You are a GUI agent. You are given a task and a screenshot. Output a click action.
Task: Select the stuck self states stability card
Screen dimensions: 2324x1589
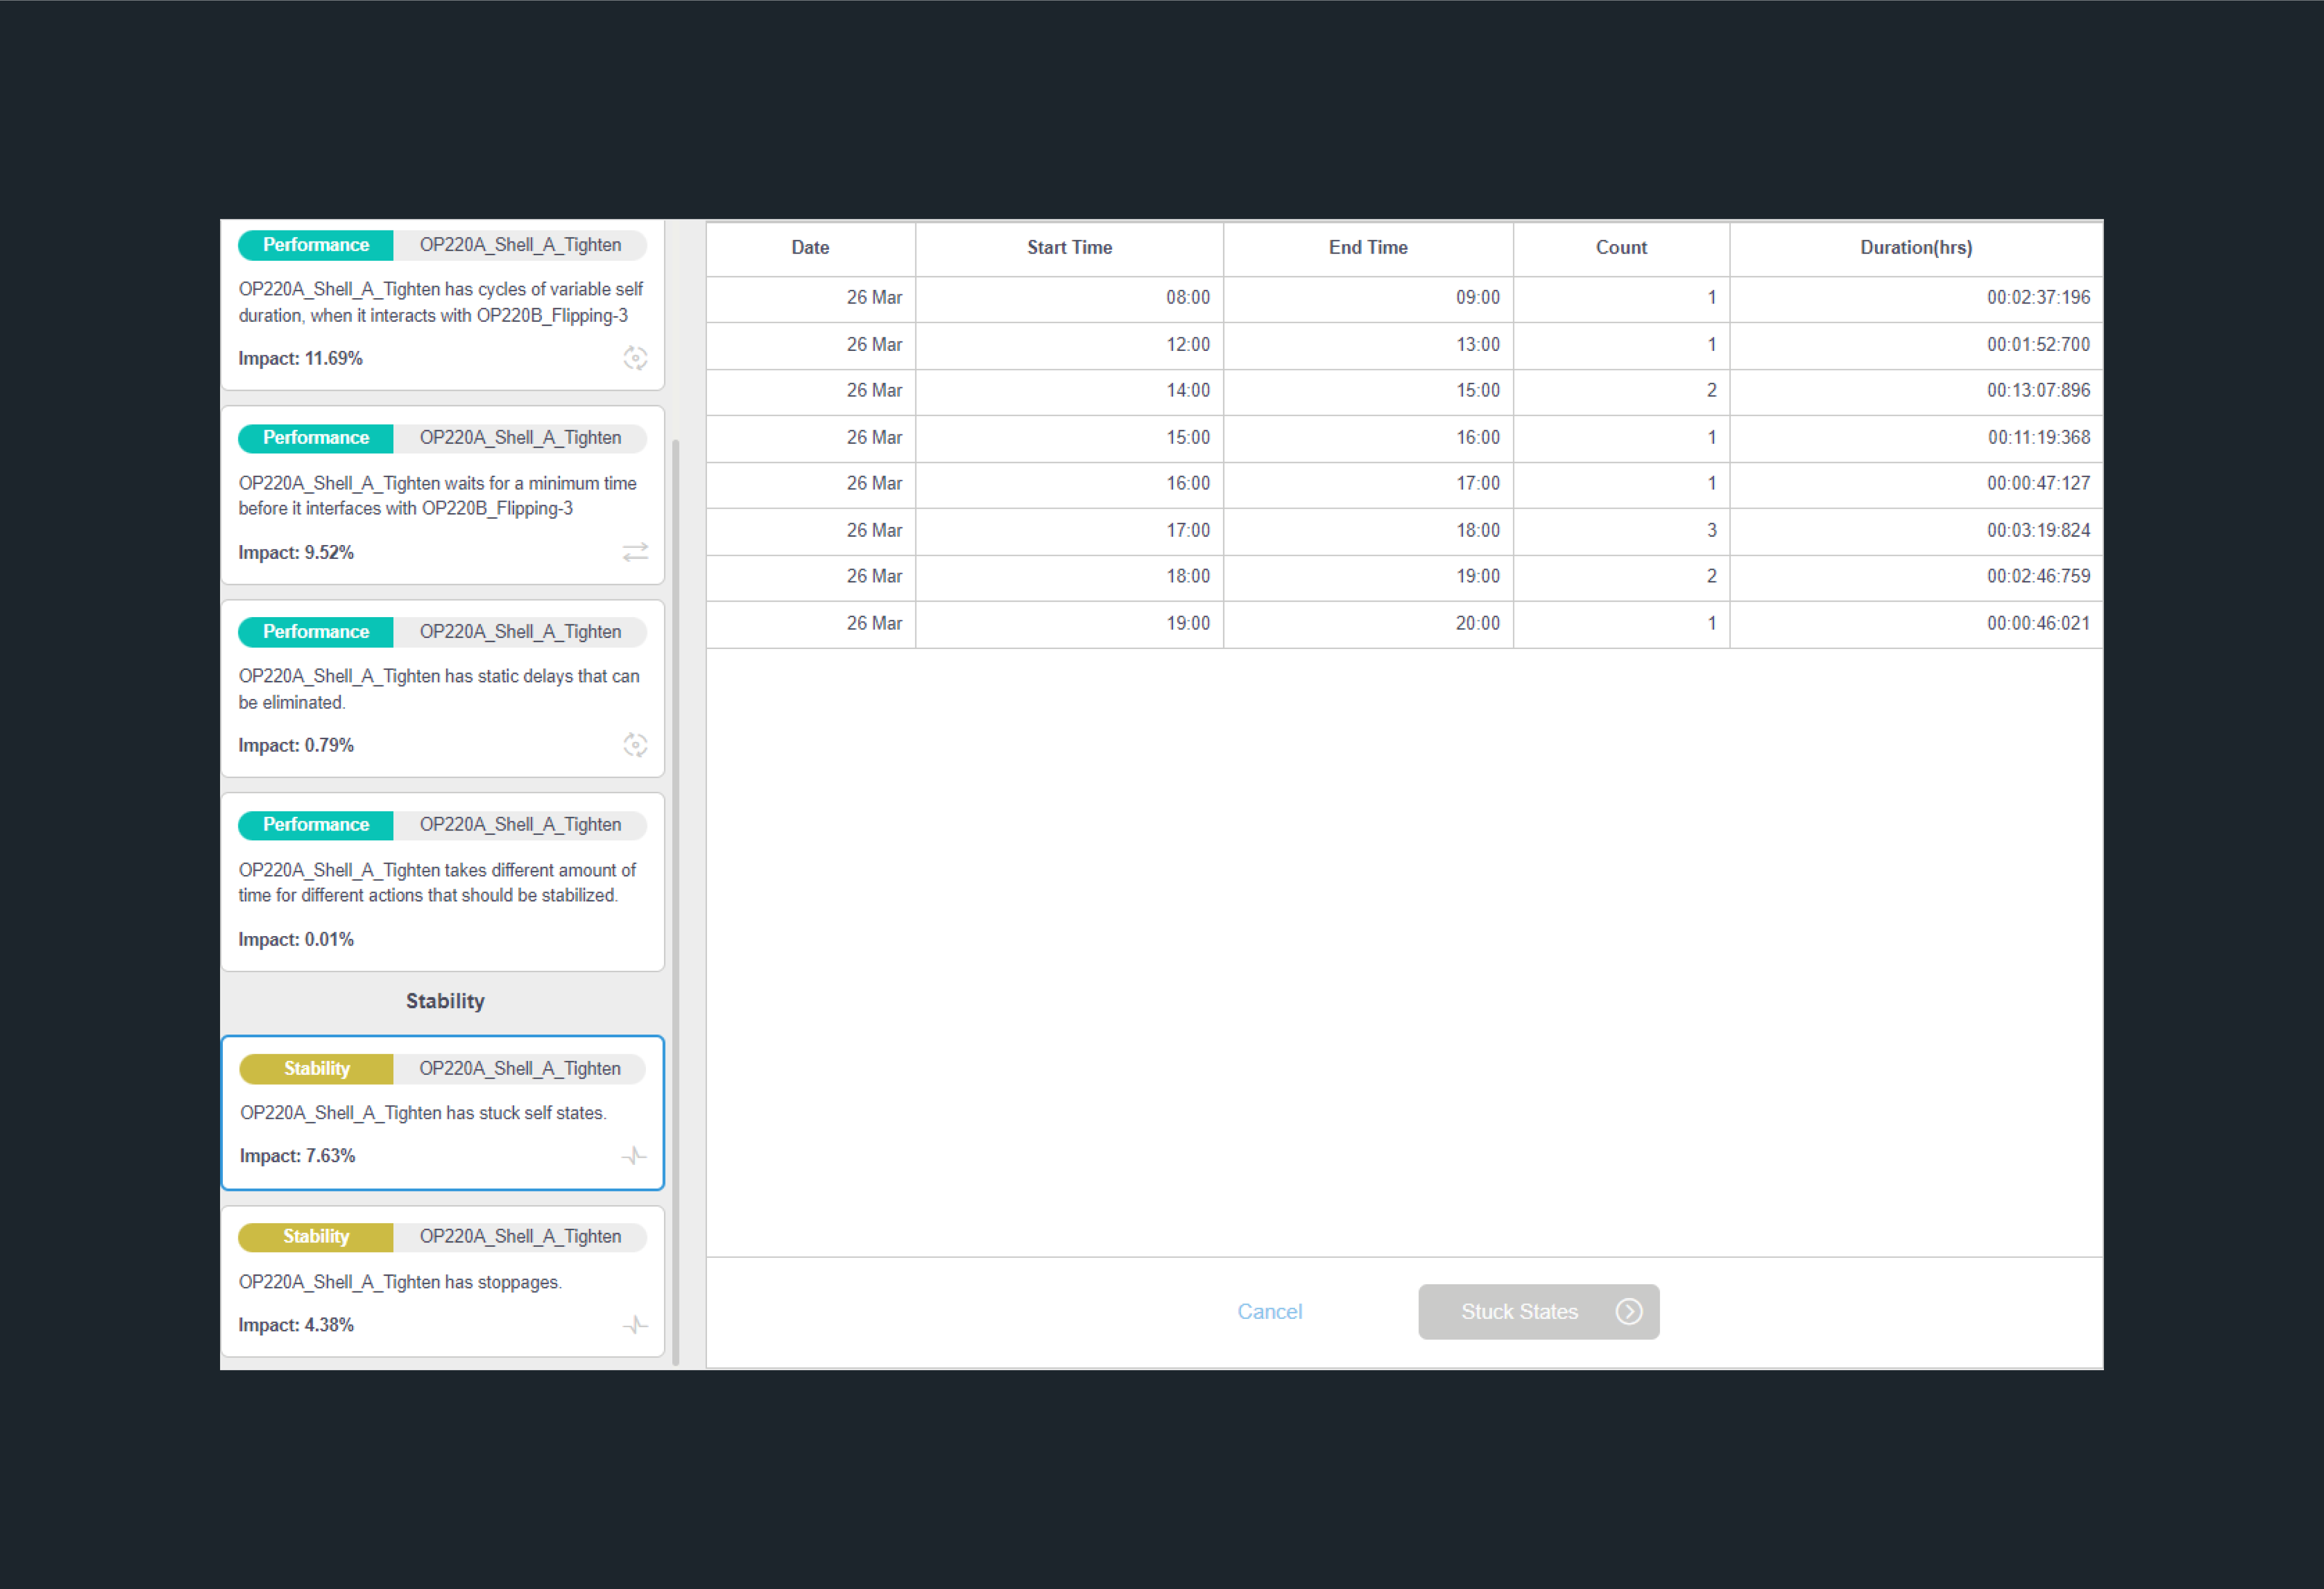pos(442,1113)
